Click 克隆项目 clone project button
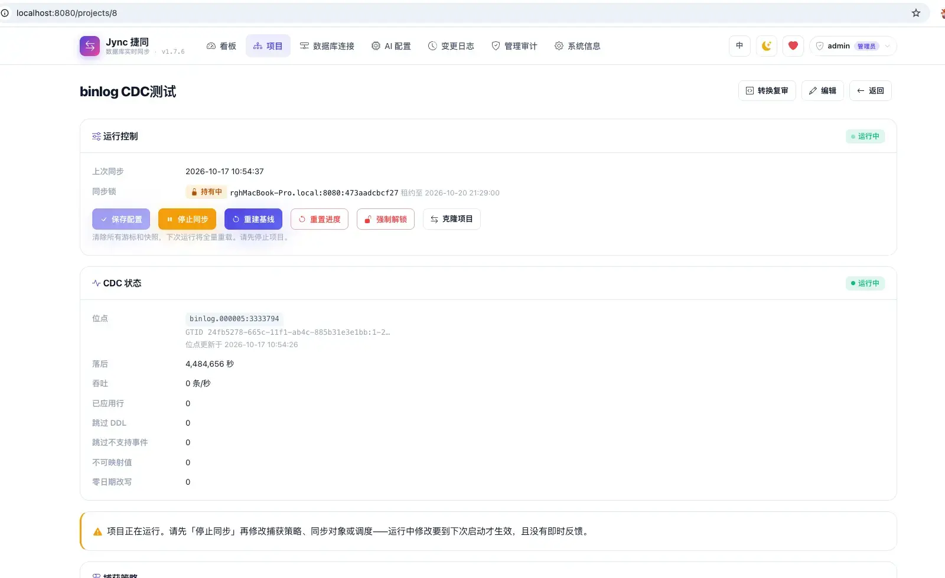 pyautogui.click(x=452, y=219)
